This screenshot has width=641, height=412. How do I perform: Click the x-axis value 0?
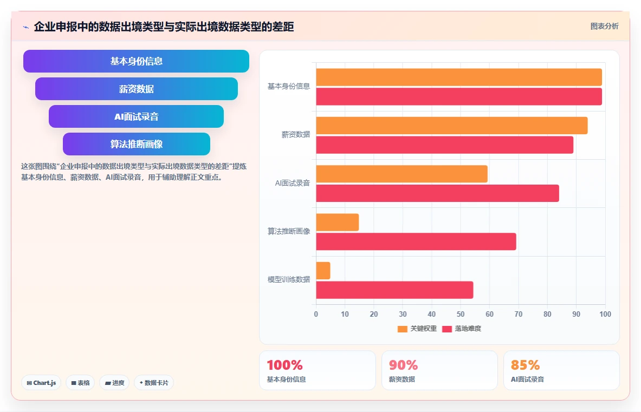(x=316, y=315)
